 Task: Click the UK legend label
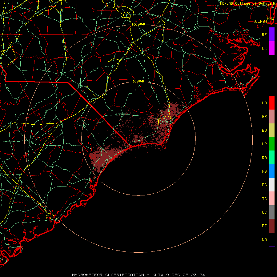264,48
